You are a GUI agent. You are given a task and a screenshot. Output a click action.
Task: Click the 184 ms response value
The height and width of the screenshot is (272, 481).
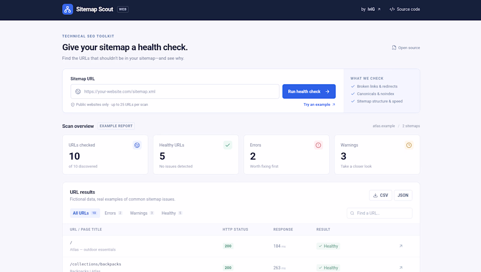[x=279, y=246]
